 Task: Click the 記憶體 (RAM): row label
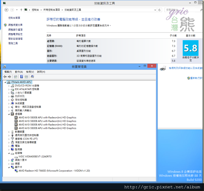(55, 46)
